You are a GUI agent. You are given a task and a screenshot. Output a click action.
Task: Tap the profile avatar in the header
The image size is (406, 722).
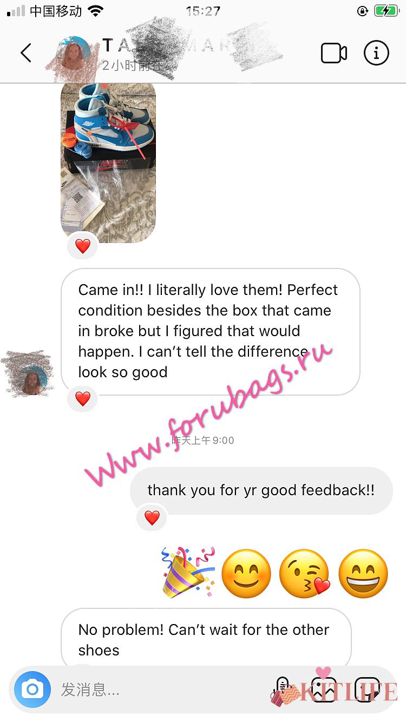[x=75, y=54]
